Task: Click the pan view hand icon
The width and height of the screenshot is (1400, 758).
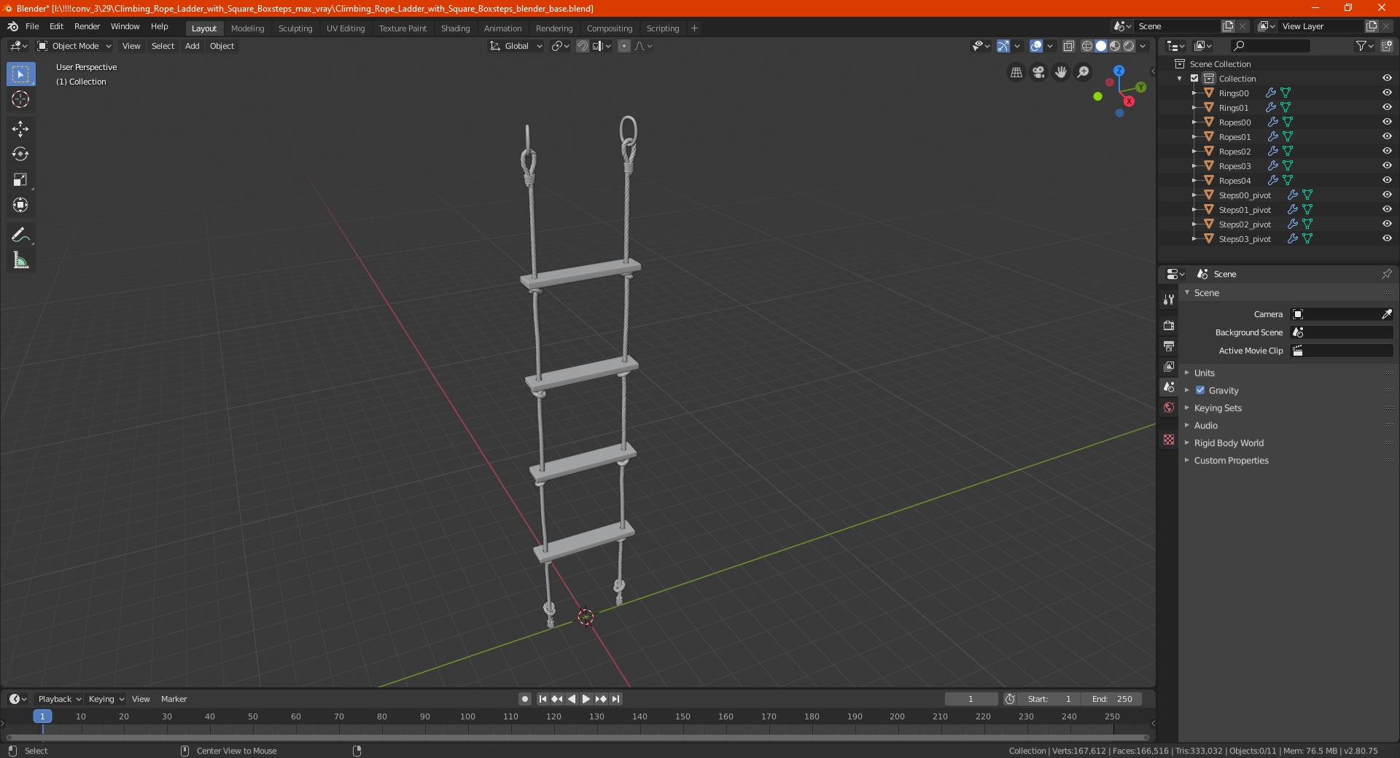Action: coord(1061,72)
